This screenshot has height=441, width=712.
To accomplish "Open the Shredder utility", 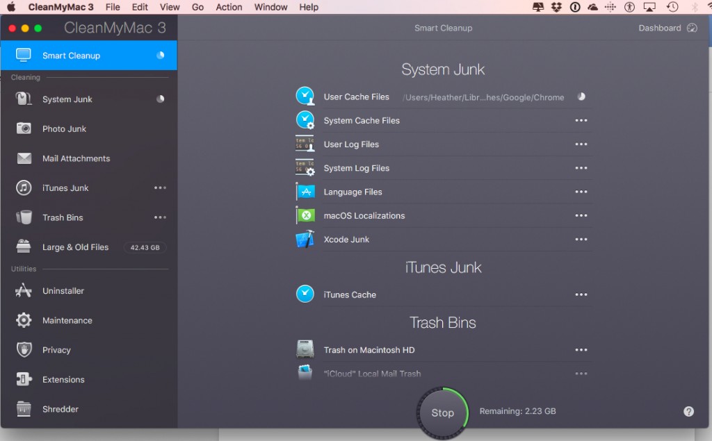I will pyautogui.click(x=88, y=409).
